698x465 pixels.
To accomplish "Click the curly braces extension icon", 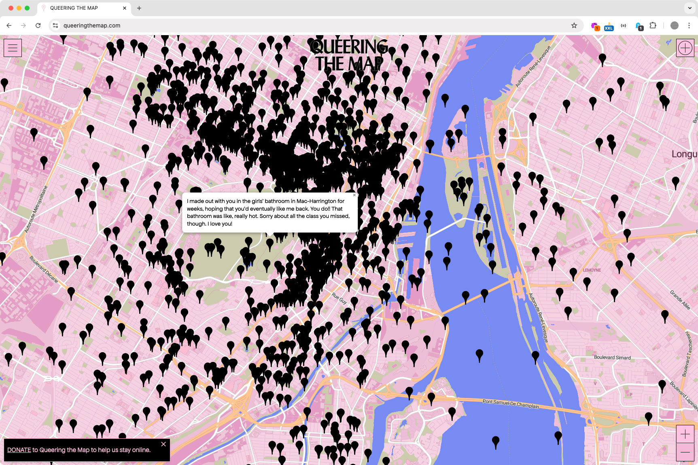I will pyautogui.click(x=624, y=25).
